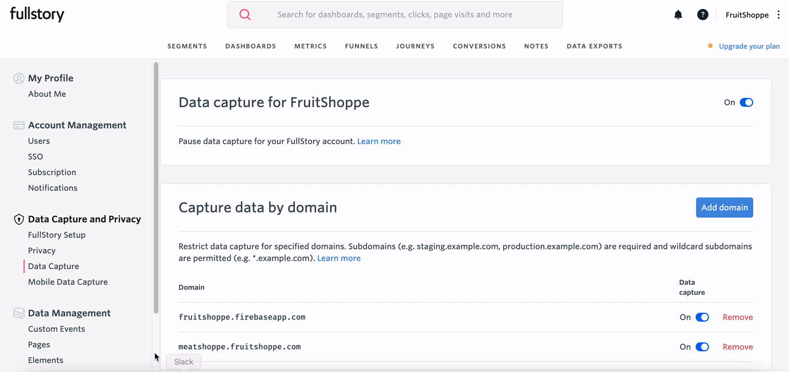Click the My Profile section heading
Viewport: 789px width, 372px height.
[x=50, y=78]
